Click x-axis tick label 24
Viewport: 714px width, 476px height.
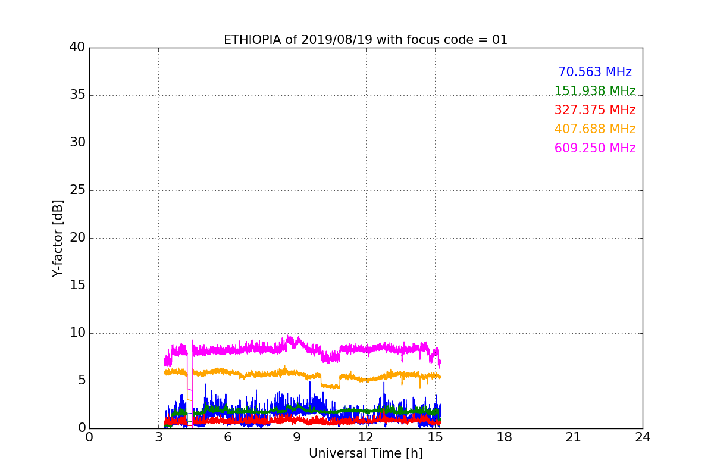tap(643, 437)
